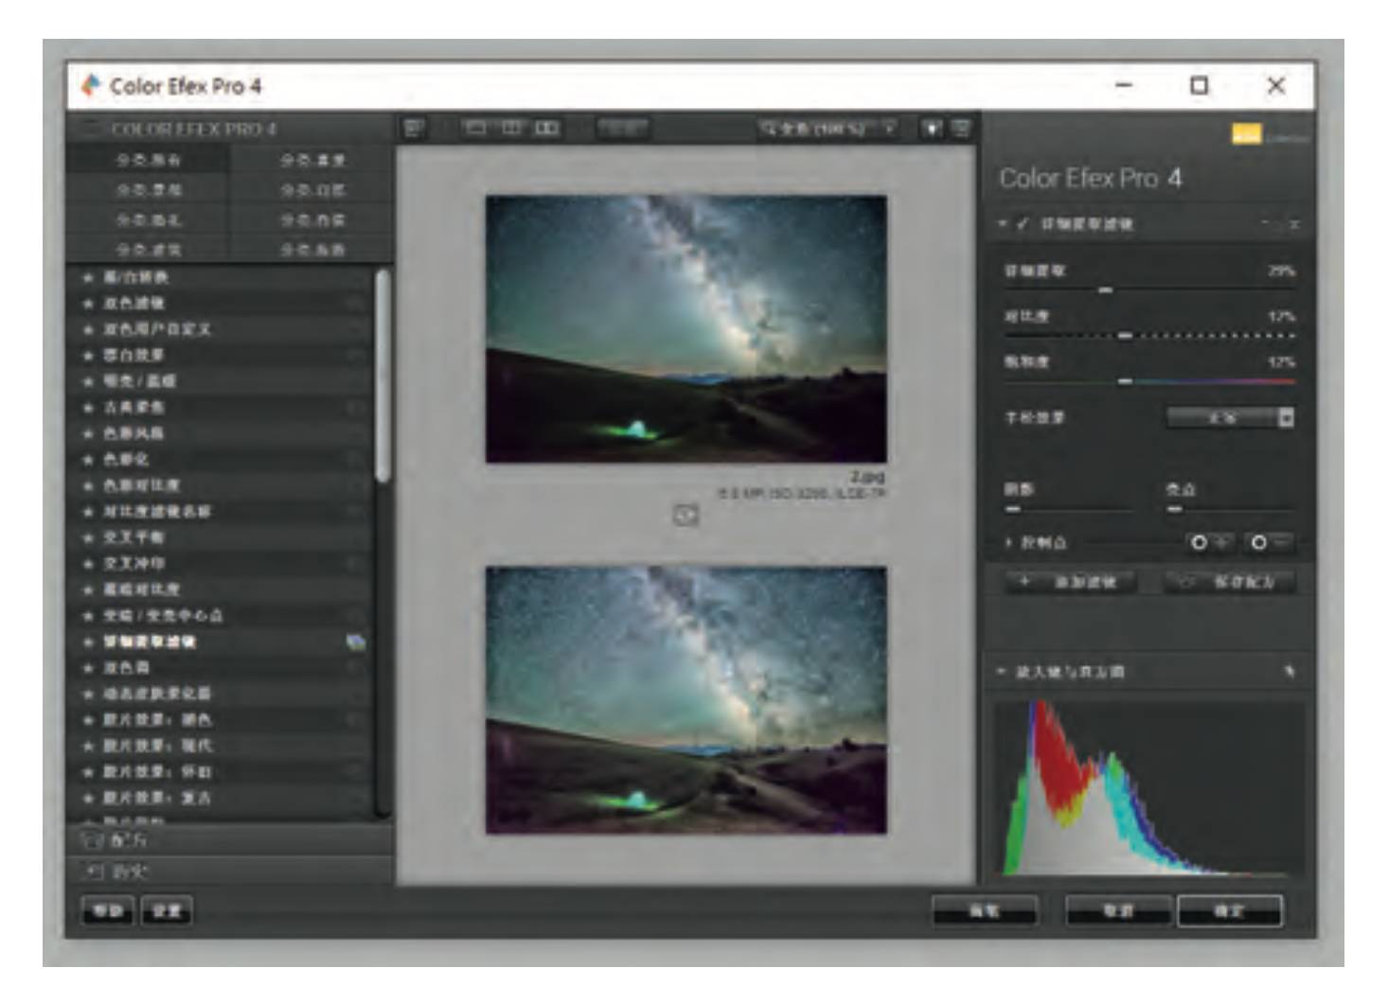1388x1003 pixels.
Task: Toggle favorite star for 古典柔焦 filter
Action: tap(88, 407)
